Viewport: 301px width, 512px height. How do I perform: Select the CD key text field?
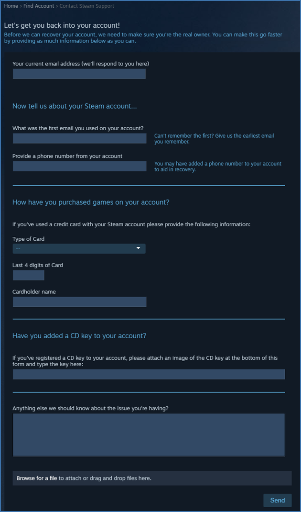(149, 374)
